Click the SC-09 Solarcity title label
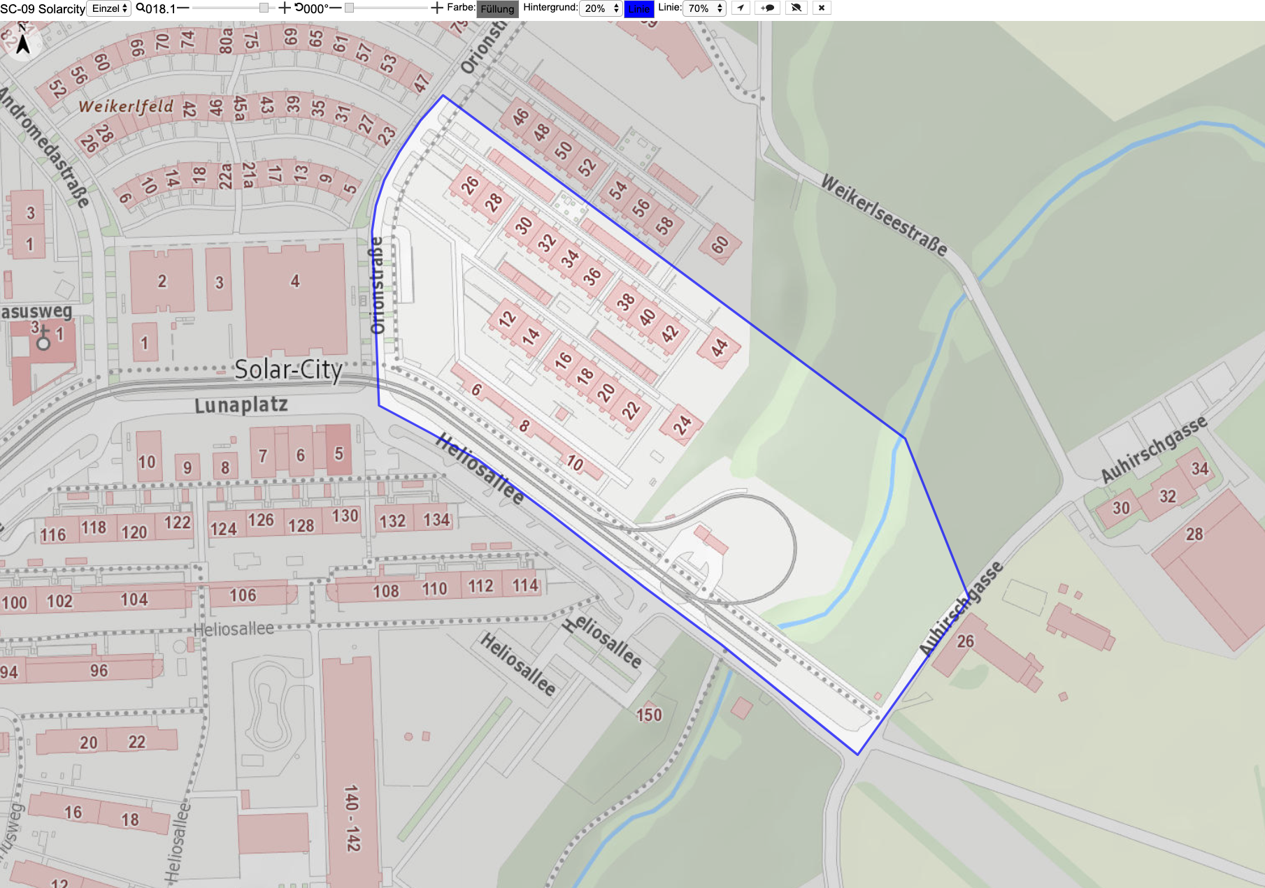Viewport: 1265px width, 888px height. click(x=43, y=8)
